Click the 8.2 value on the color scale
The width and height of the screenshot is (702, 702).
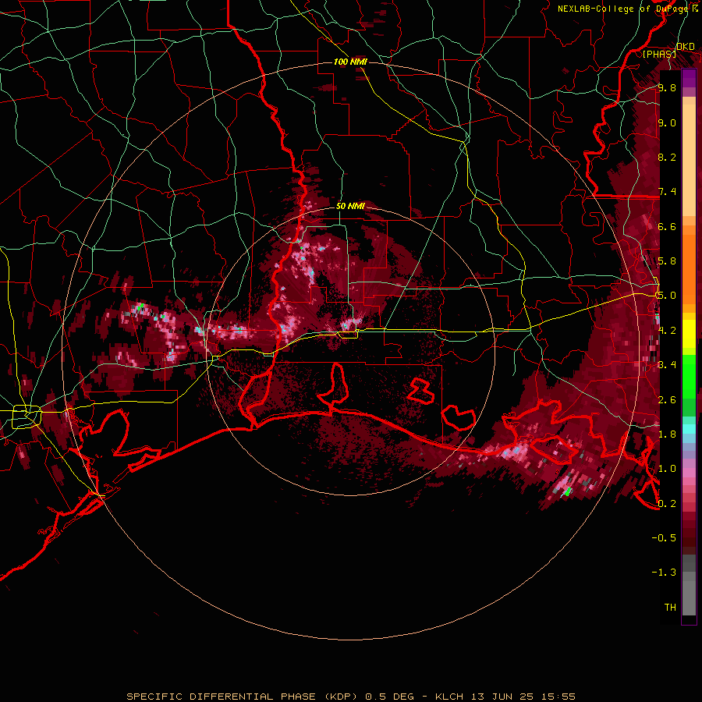(667, 157)
